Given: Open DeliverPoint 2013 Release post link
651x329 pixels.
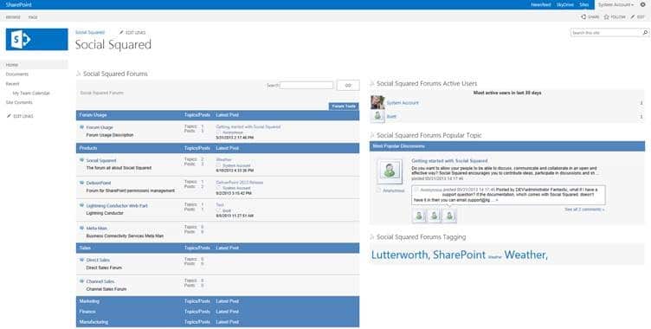Looking at the screenshot, I should pyautogui.click(x=240, y=183).
